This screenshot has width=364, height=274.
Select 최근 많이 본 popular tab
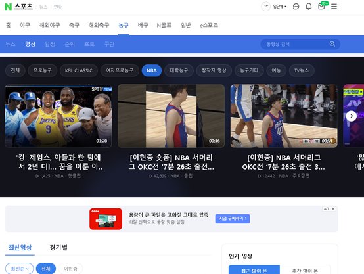(254, 270)
